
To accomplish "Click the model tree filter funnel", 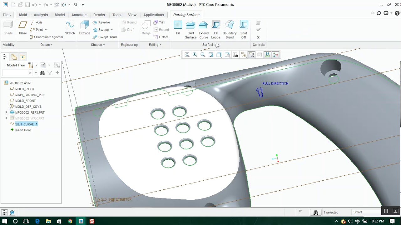I will (50, 73).
